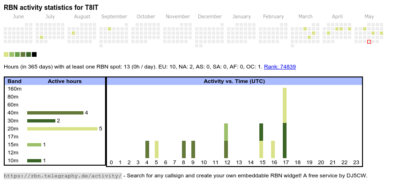The width and height of the screenshot is (408, 183).
Task: Click the Band column header
Action: [15, 81]
